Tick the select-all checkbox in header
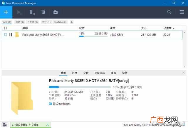 pyautogui.click(x=6, y=28)
